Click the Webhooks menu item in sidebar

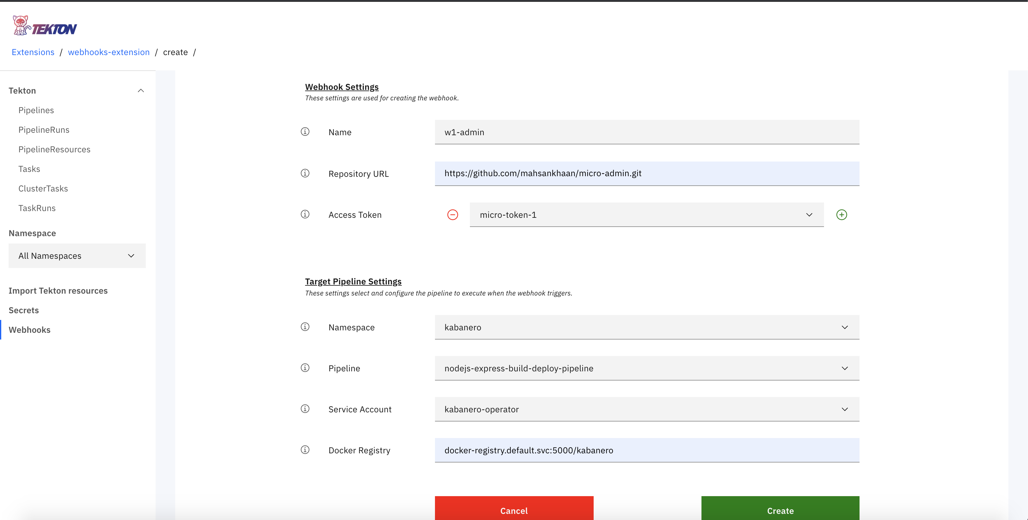pos(29,330)
